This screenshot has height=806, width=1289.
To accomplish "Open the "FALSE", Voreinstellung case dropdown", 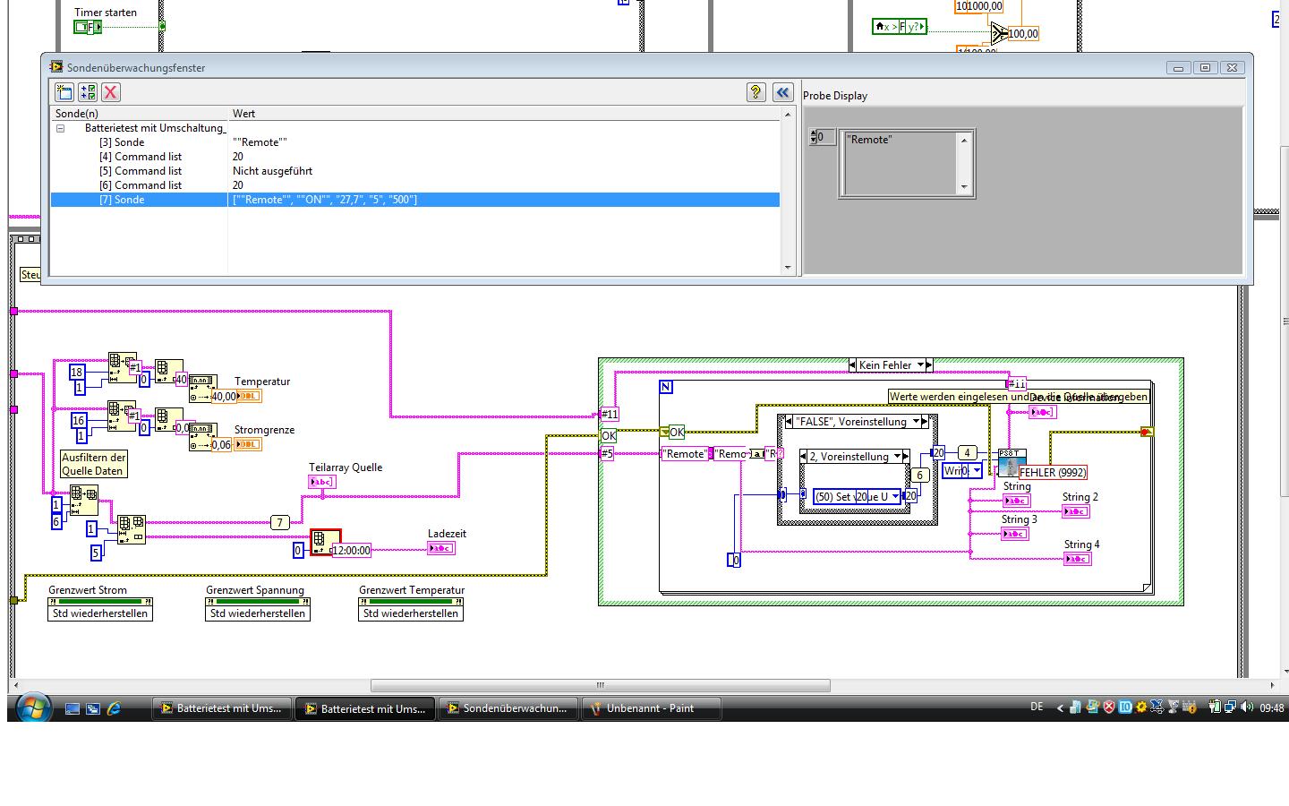I will pos(917,422).
